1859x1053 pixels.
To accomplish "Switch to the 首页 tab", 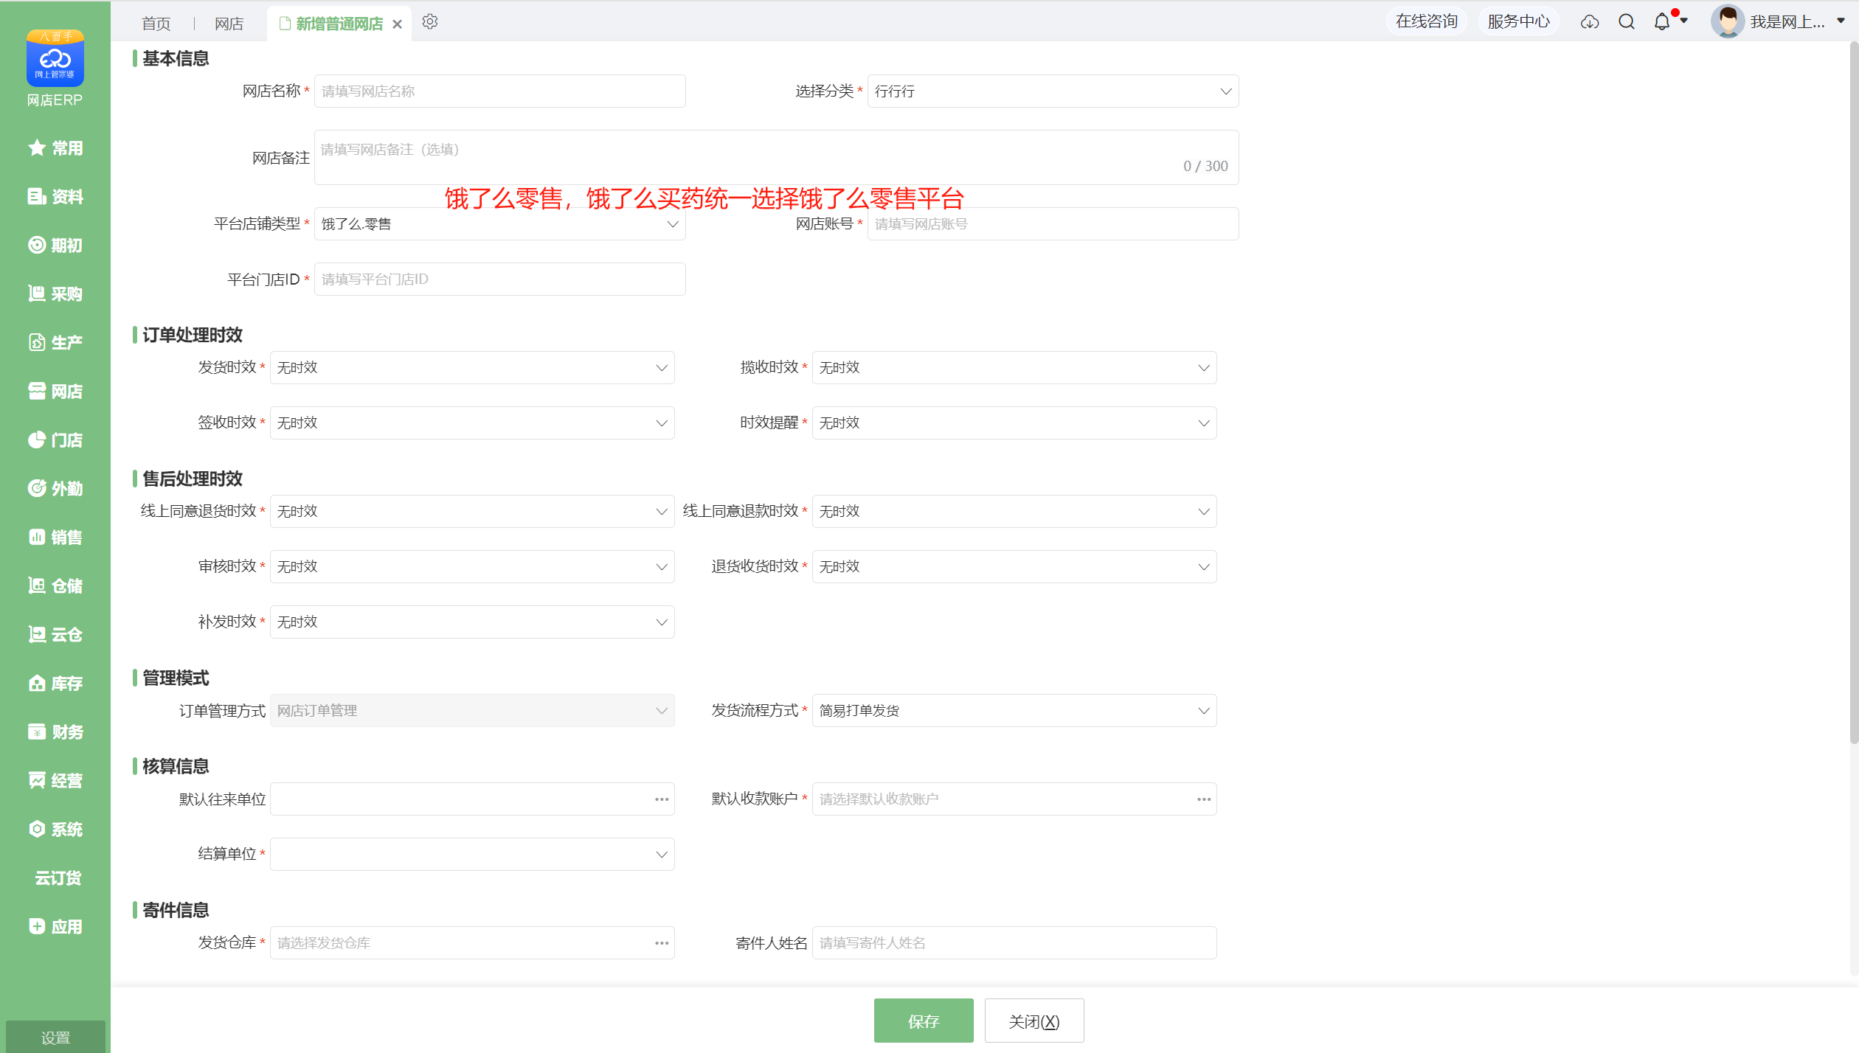I will [x=156, y=24].
